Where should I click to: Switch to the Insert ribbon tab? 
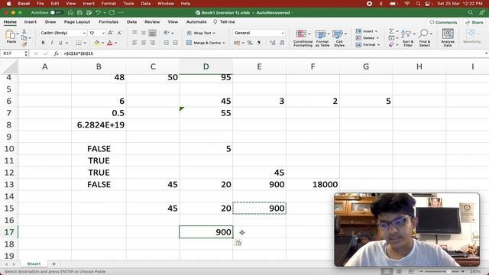(31, 22)
